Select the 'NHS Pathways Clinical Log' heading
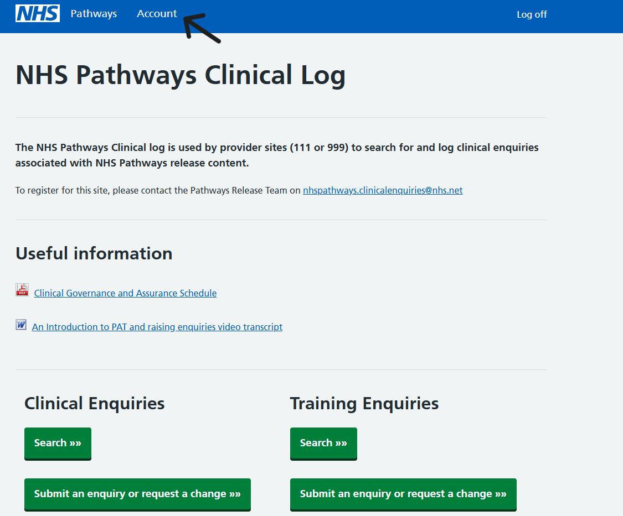 pos(181,75)
